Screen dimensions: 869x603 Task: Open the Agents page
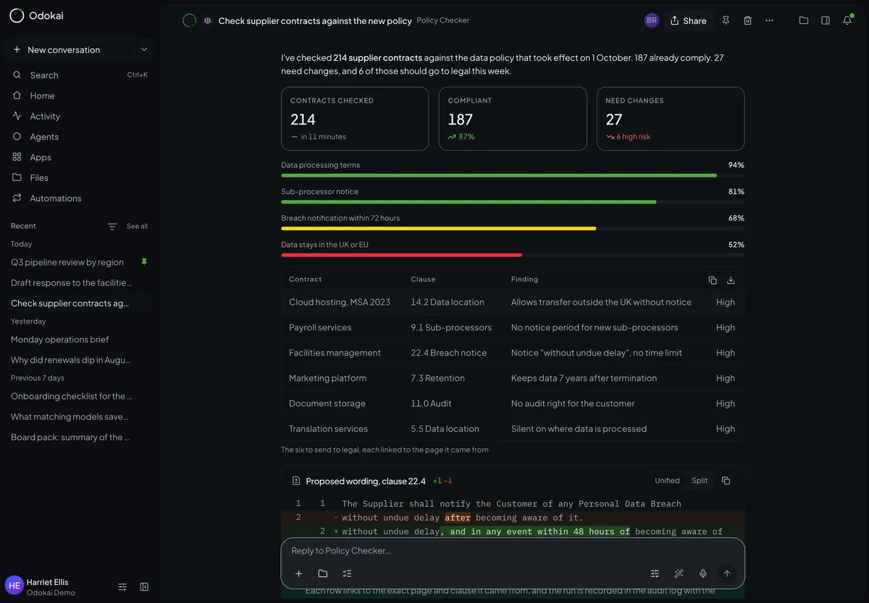tap(80, 137)
